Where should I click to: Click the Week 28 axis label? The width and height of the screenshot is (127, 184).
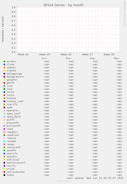109,55
